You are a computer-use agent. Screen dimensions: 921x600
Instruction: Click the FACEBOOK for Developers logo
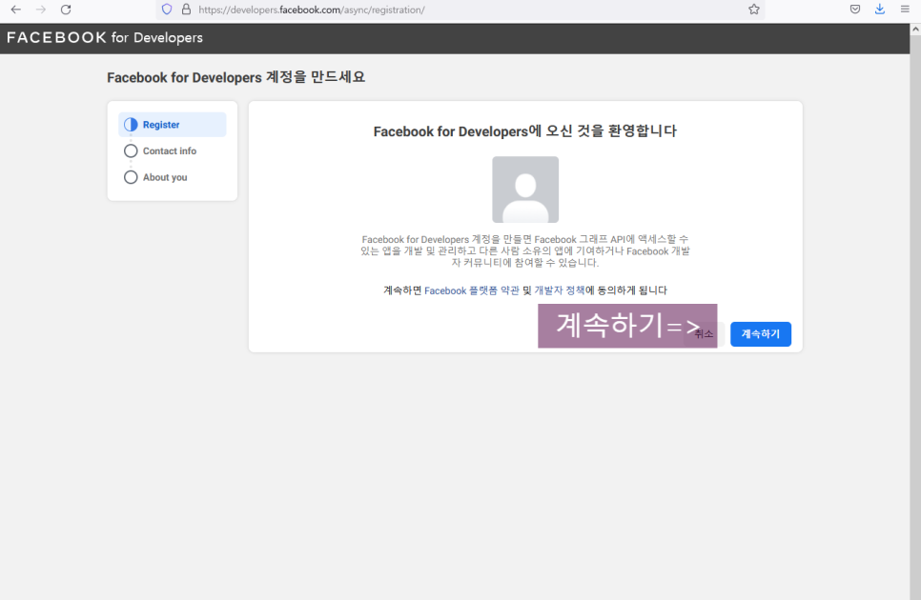click(x=105, y=37)
